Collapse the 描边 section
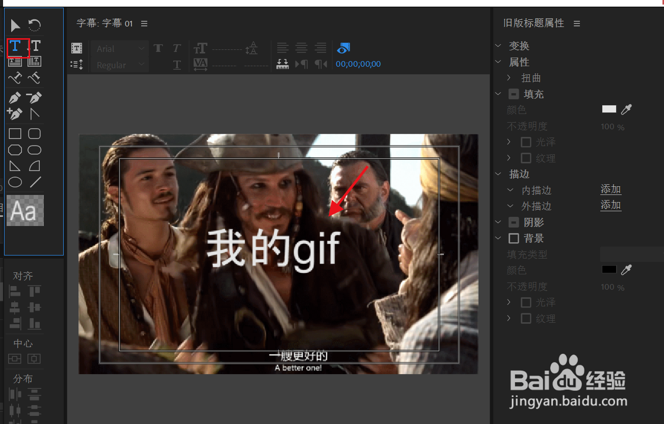 pyautogui.click(x=498, y=174)
